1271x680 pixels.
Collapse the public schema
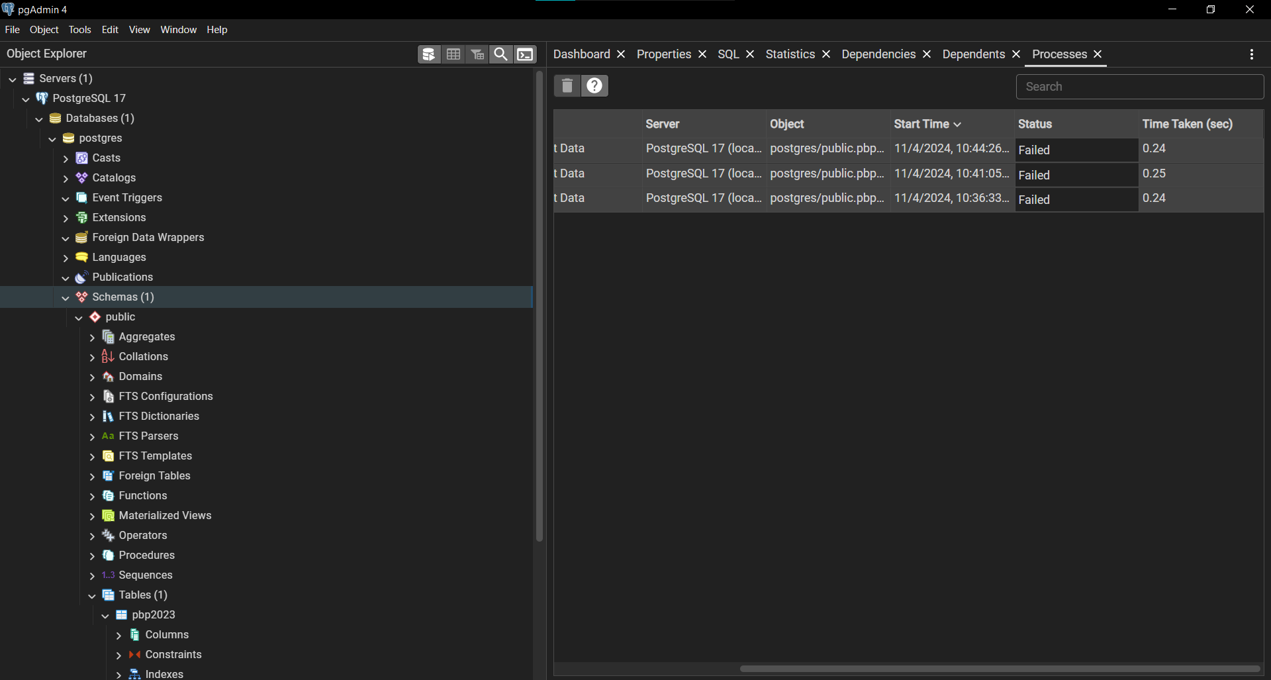point(79,317)
